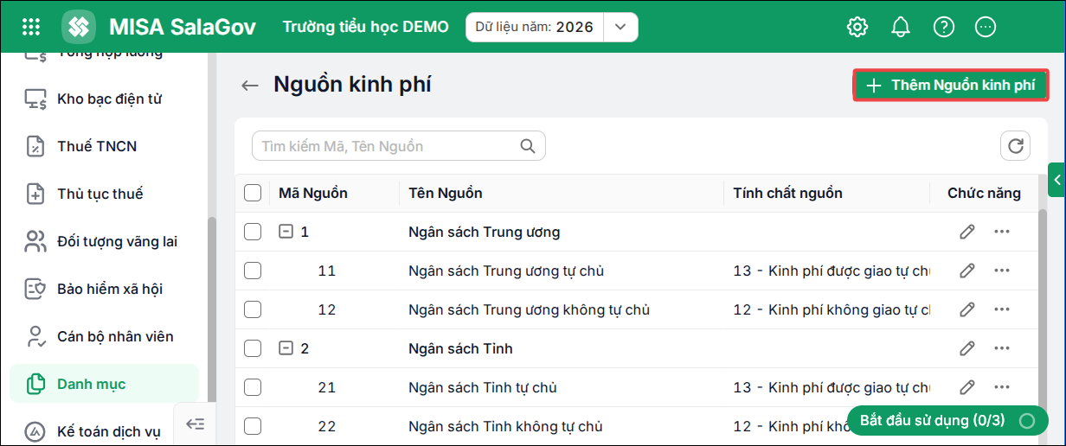The image size is (1066, 446).
Task: Click the Ngân sách Tỉnh không tự chủ cell
Action: pos(505,426)
